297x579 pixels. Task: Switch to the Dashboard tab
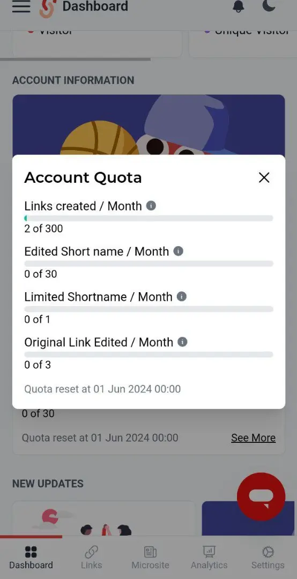[x=31, y=558]
